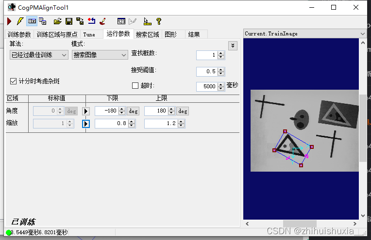
Task: Click the deg unit button of angle lower limit
Action: (133, 111)
